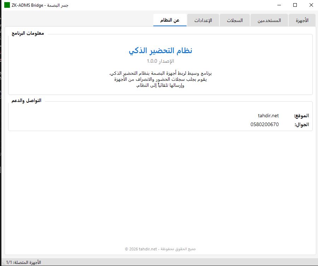Switch to the المستخدمين (Users) tab
318x266 pixels.
pyautogui.click(x=269, y=20)
